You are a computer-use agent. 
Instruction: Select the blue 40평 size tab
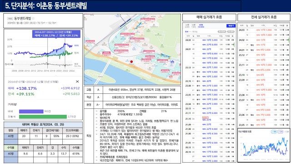(x=201, y=26)
